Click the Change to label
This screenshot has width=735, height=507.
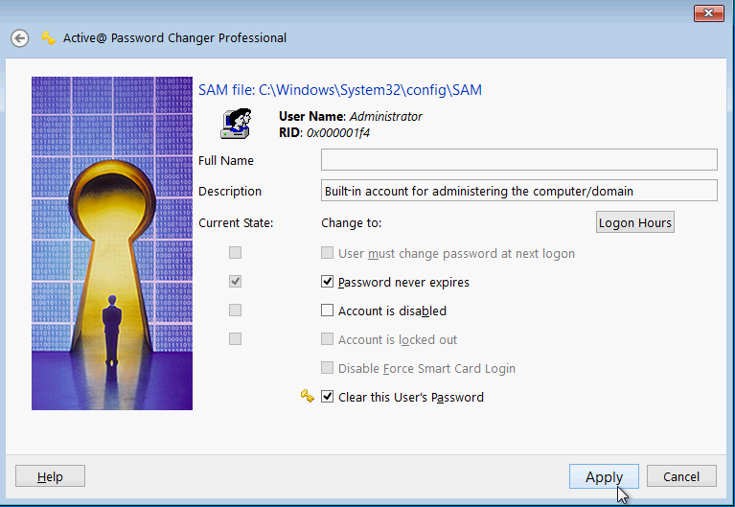pos(351,222)
